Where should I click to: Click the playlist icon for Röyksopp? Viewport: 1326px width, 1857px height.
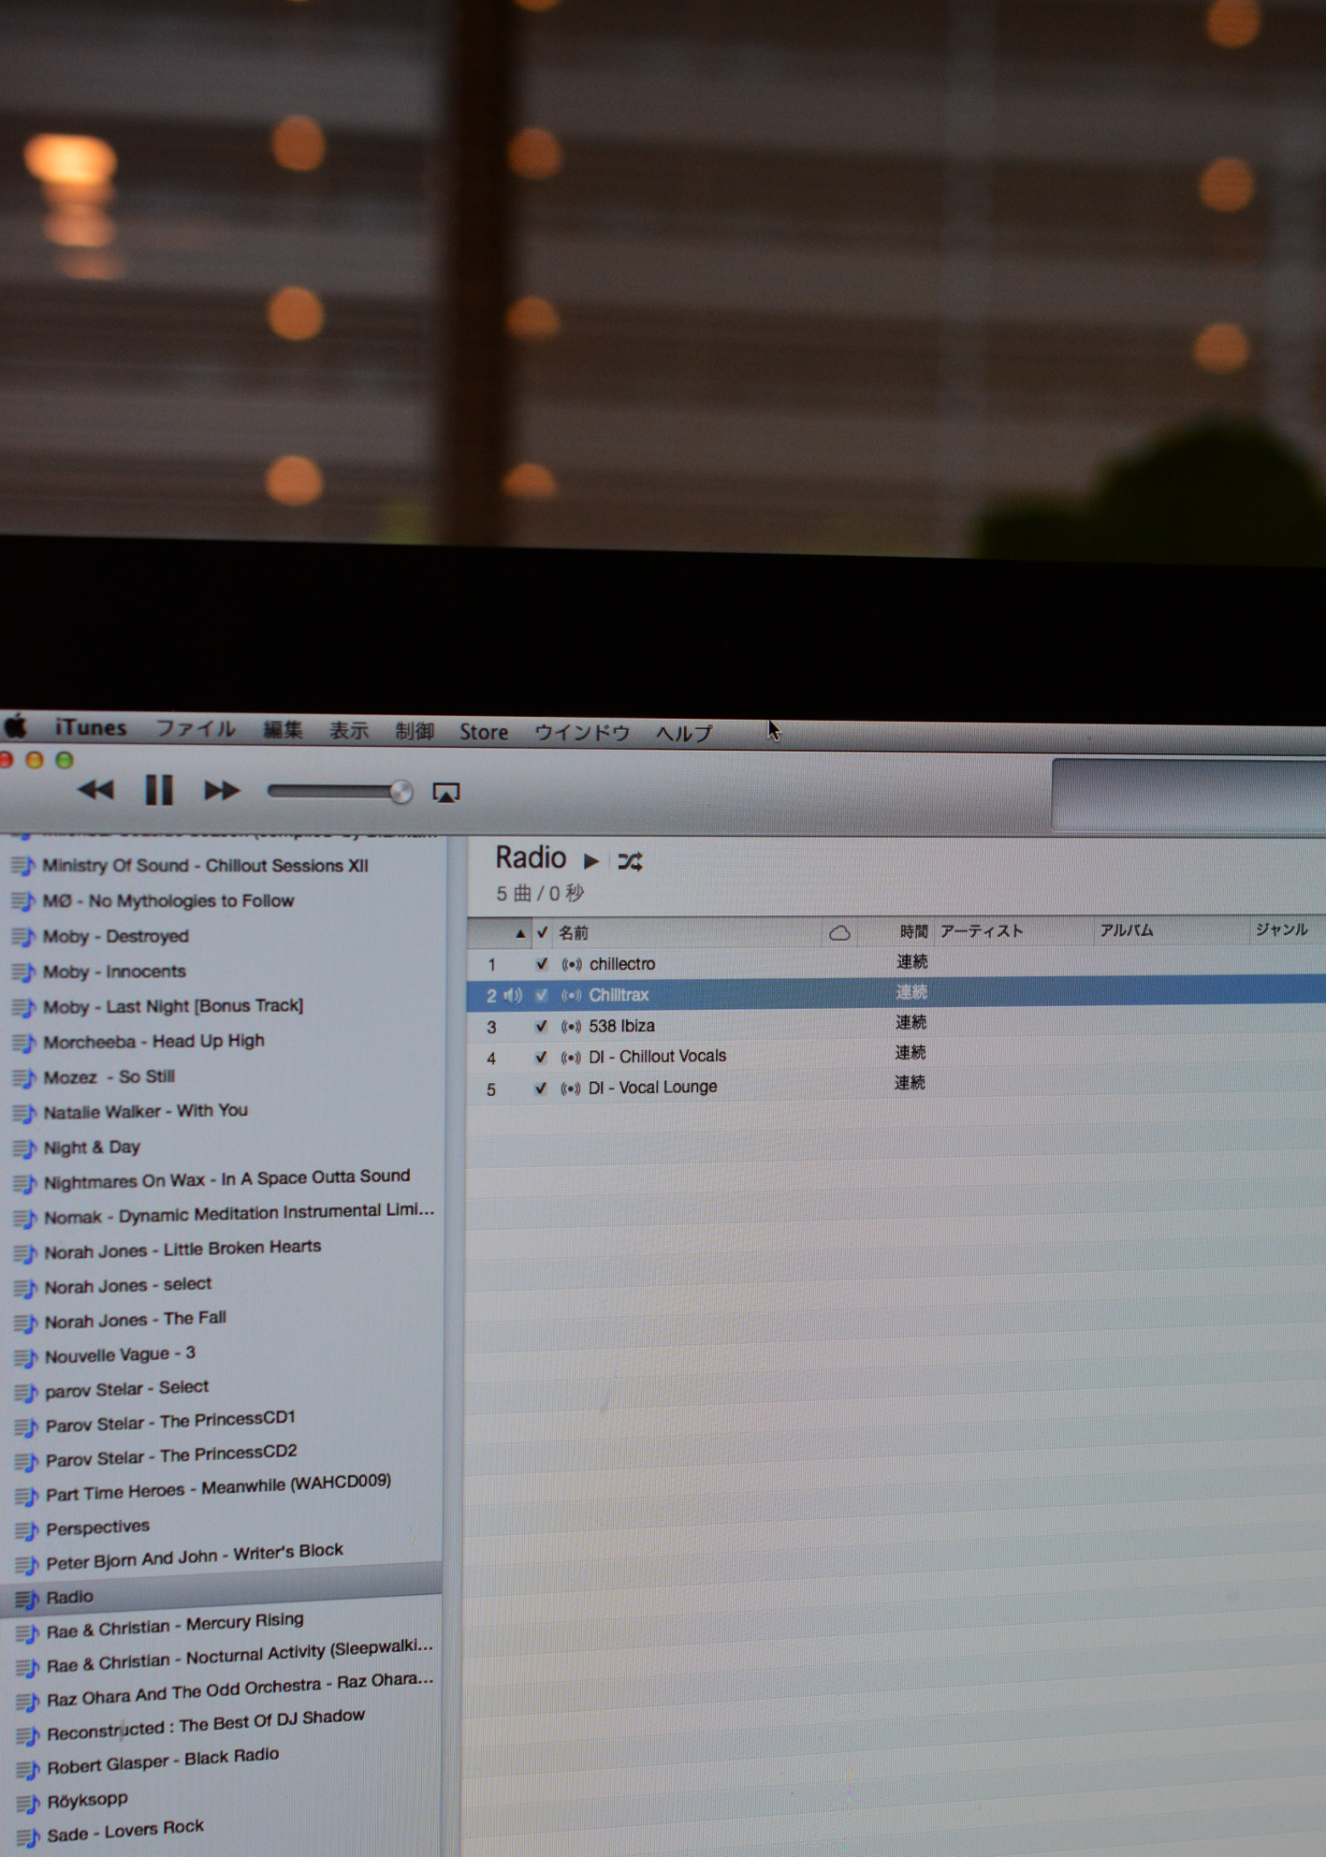[28, 1804]
